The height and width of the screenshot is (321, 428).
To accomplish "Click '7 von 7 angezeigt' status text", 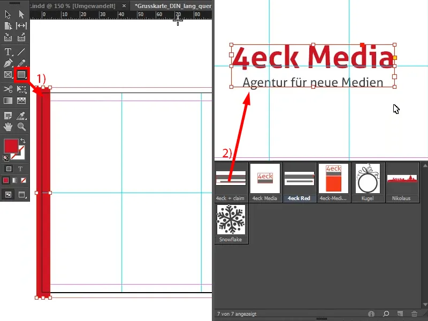I will click(x=236, y=314).
